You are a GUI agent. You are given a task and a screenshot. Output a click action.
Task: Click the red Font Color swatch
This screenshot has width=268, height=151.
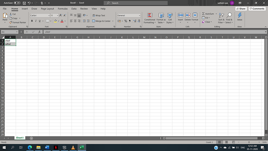(x=62, y=21)
